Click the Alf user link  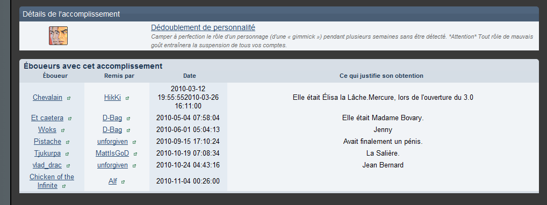coord(113,181)
